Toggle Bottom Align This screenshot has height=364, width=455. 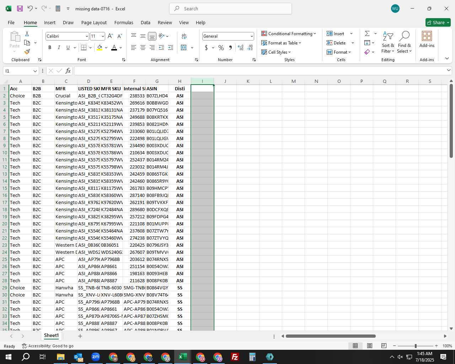[x=152, y=36]
